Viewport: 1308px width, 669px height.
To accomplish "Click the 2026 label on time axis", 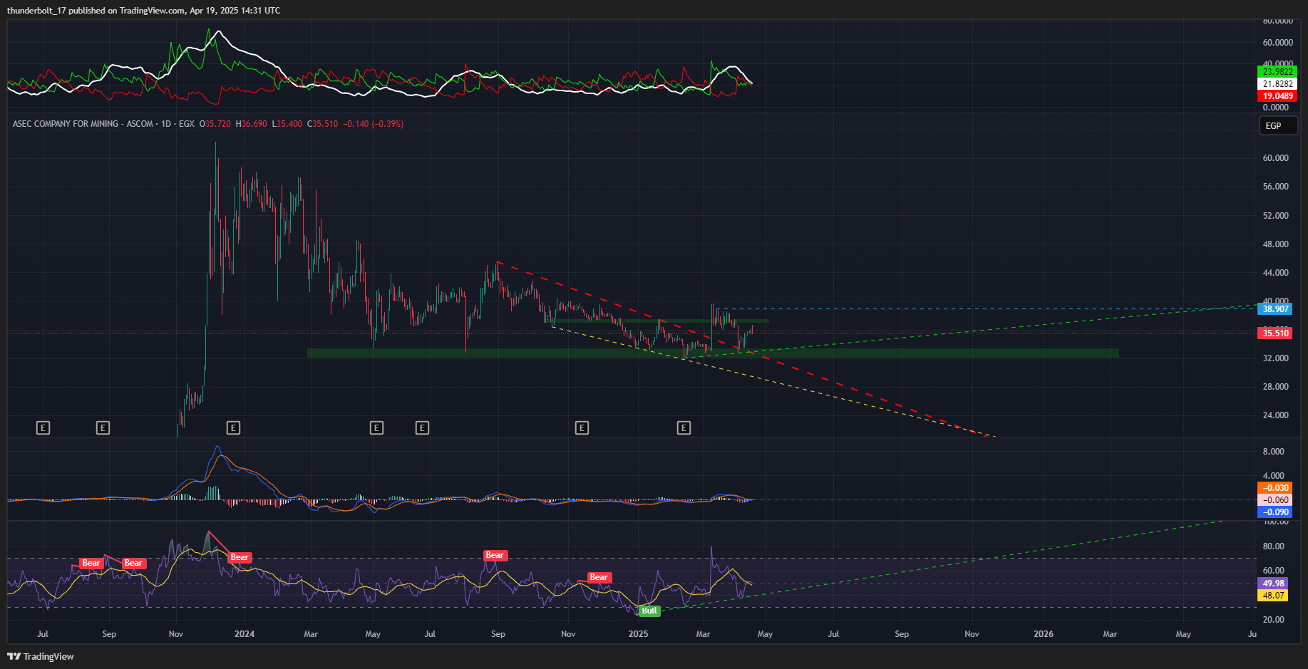I will pos(1043,633).
